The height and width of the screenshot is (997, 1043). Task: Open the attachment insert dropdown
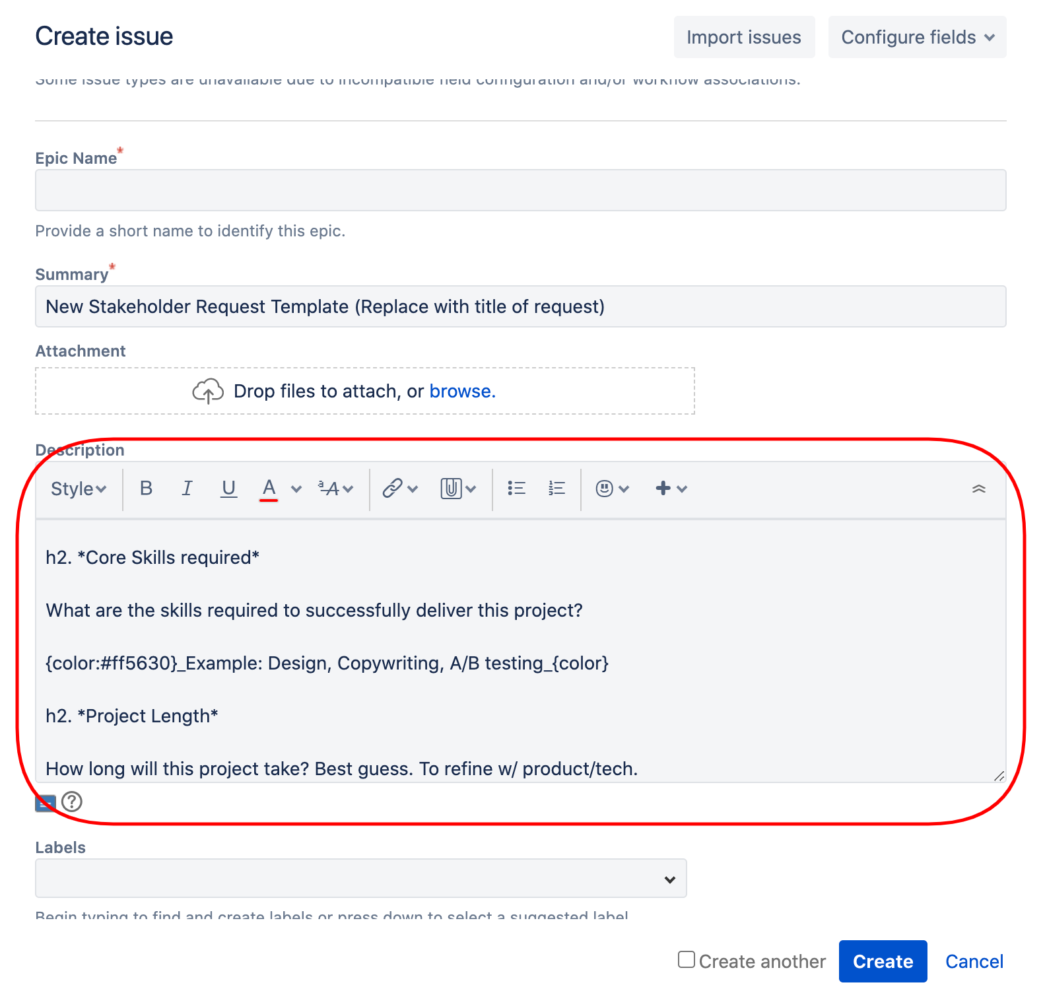[458, 489]
